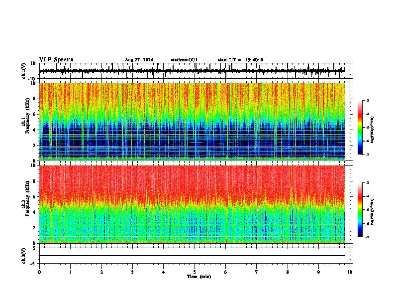394x305 pixels.
Task: Click the "-3" label on the ch.2 colorbar
Action: tap(367, 183)
